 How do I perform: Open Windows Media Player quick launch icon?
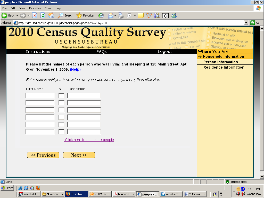tap(32, 188)
